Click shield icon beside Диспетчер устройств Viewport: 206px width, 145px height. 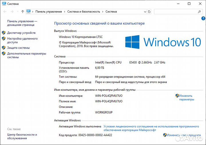click(x=4, y=33)
